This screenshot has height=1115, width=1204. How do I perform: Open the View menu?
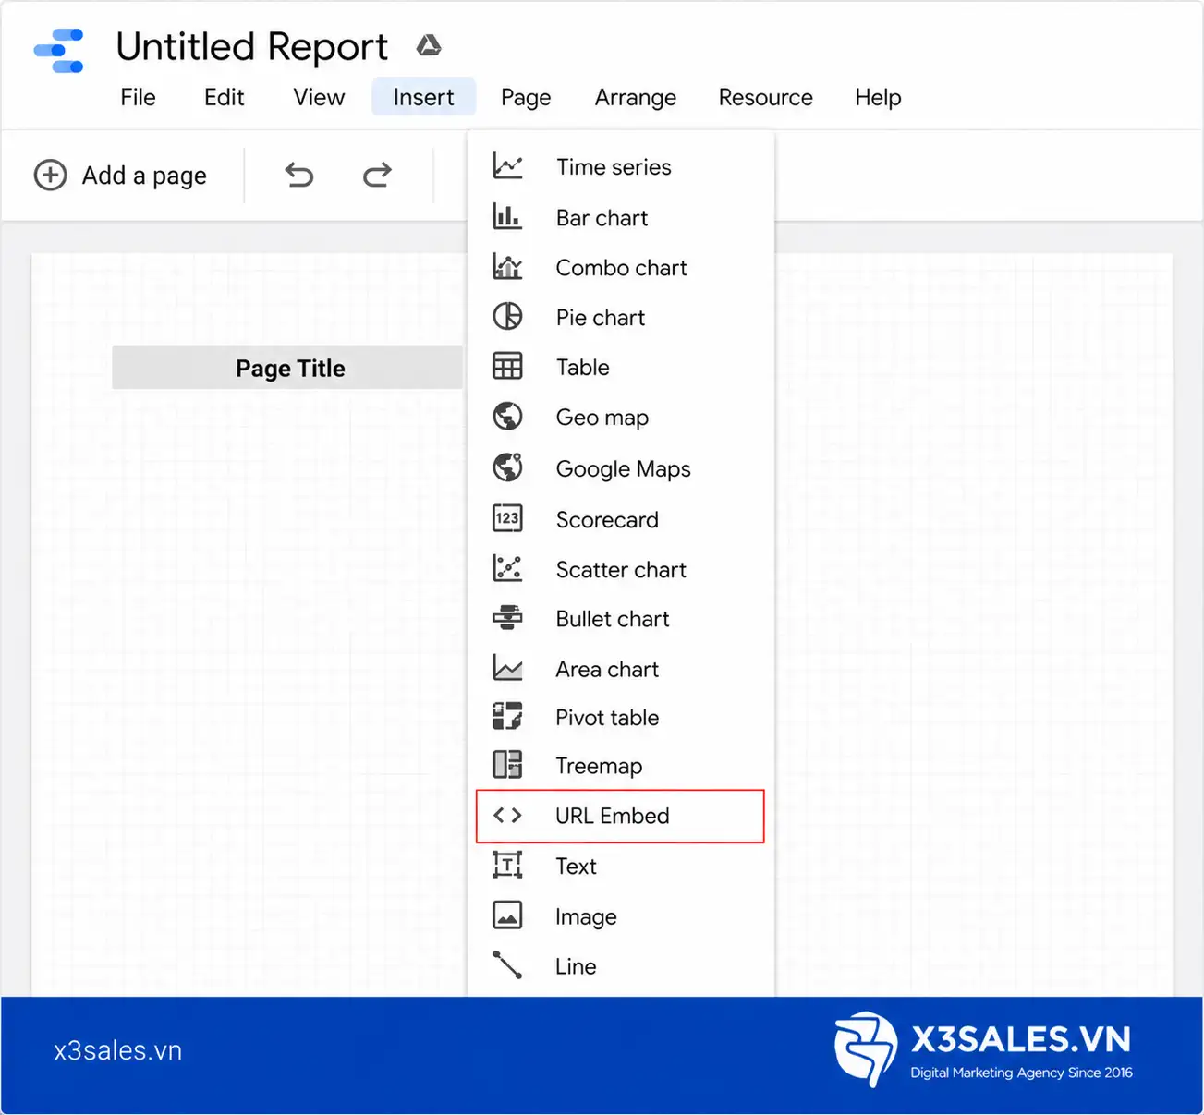pyautogui.click(x=319, y=97)
